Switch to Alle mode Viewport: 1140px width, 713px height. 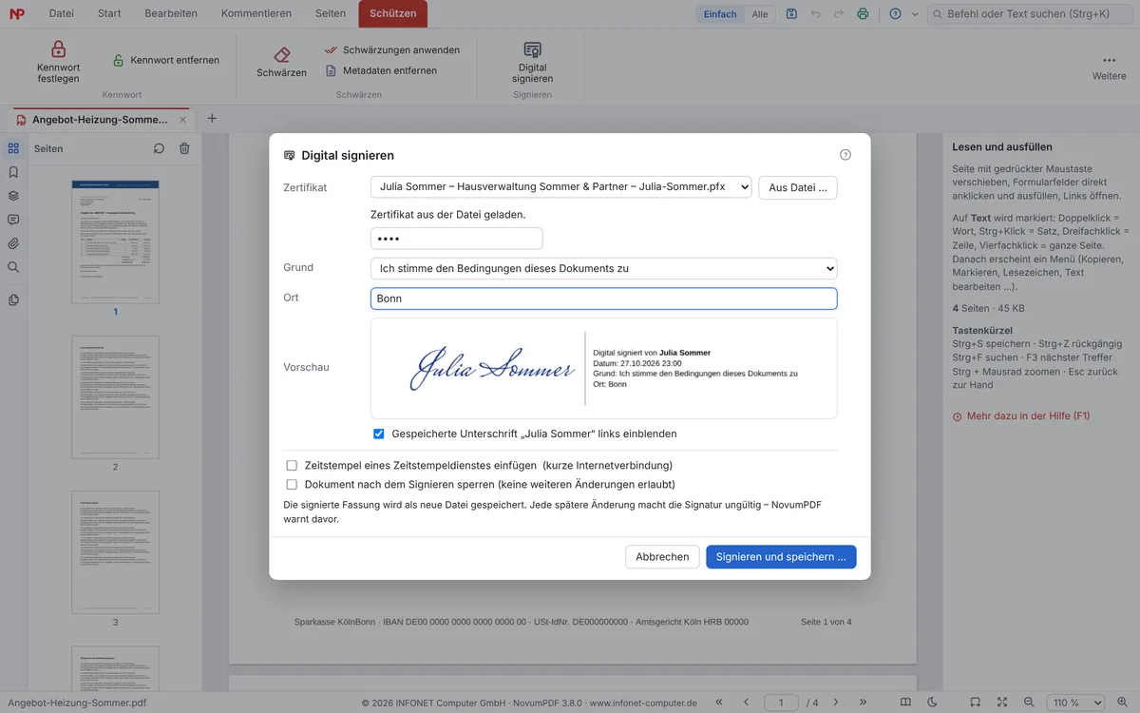pos(760,14)
